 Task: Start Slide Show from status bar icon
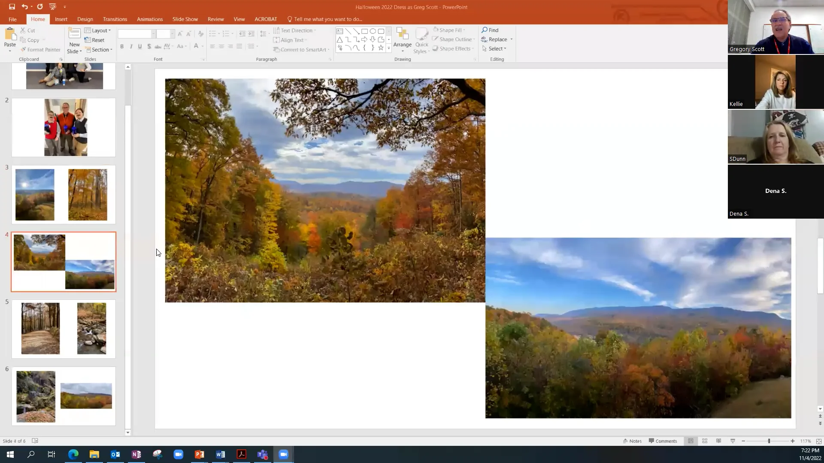coord(733,441)
